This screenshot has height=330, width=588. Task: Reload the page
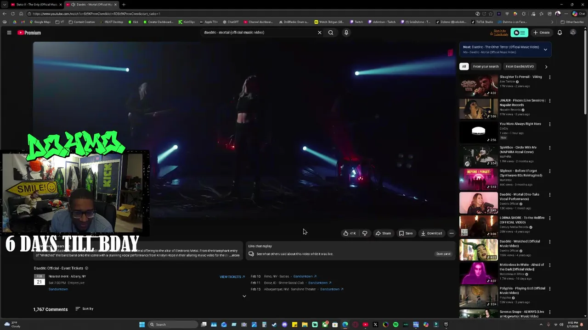coord(13,14)
